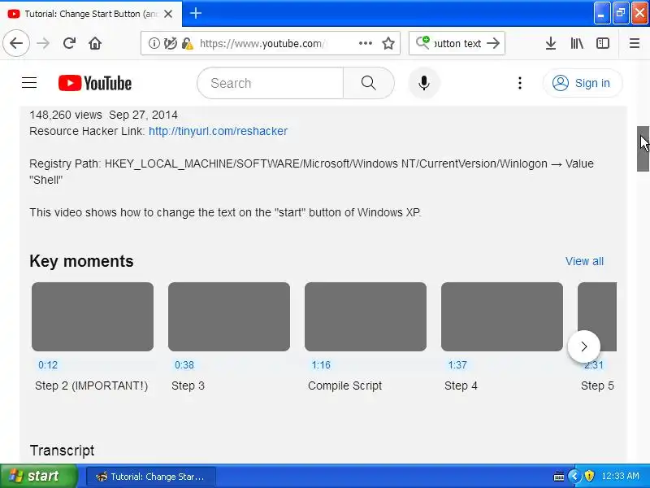
Task: Reload the current page
Action: click(69, 43)
